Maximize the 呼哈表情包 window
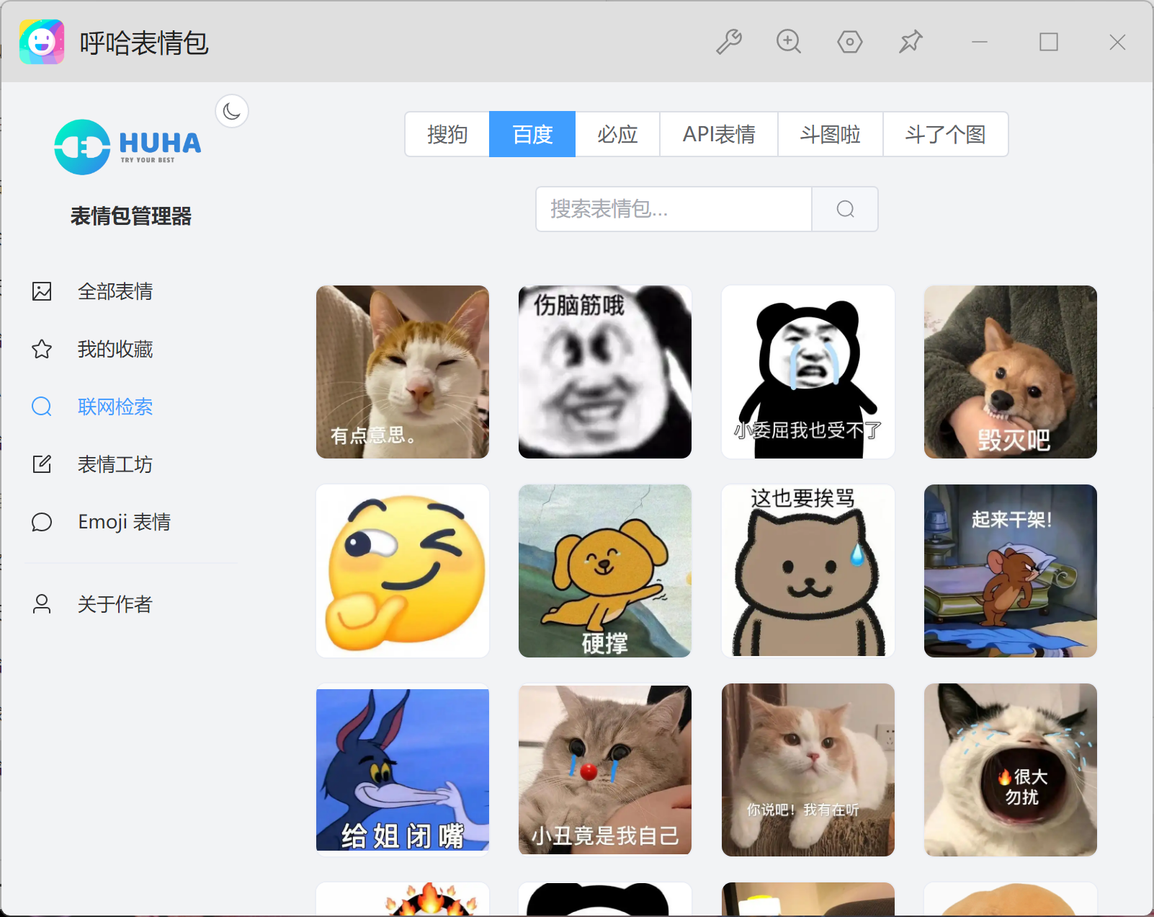 coord(1049,42)
